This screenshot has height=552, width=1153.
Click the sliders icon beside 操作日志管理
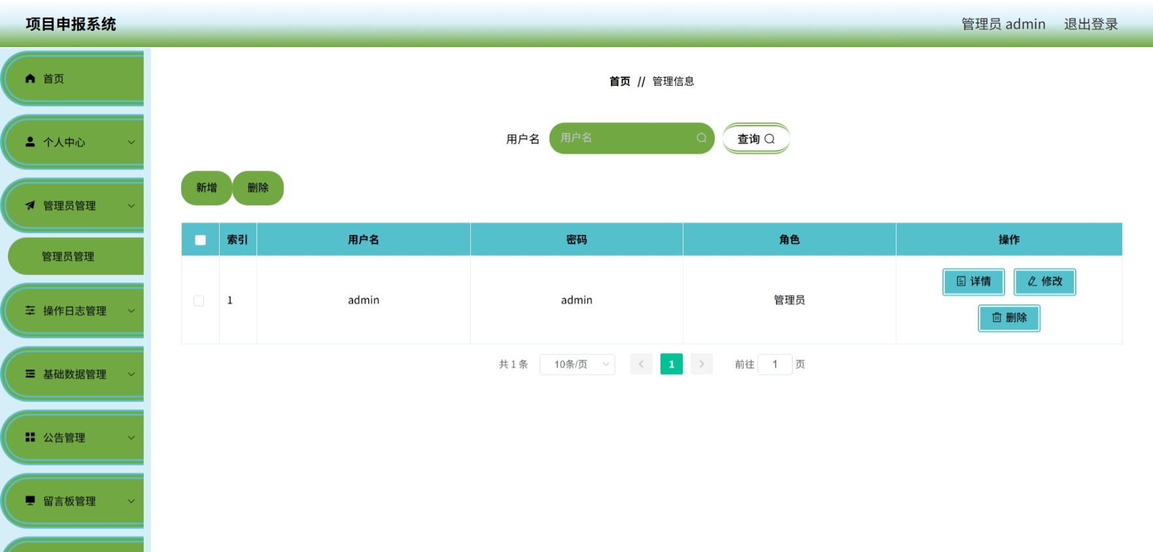click(x=30, y=311)
